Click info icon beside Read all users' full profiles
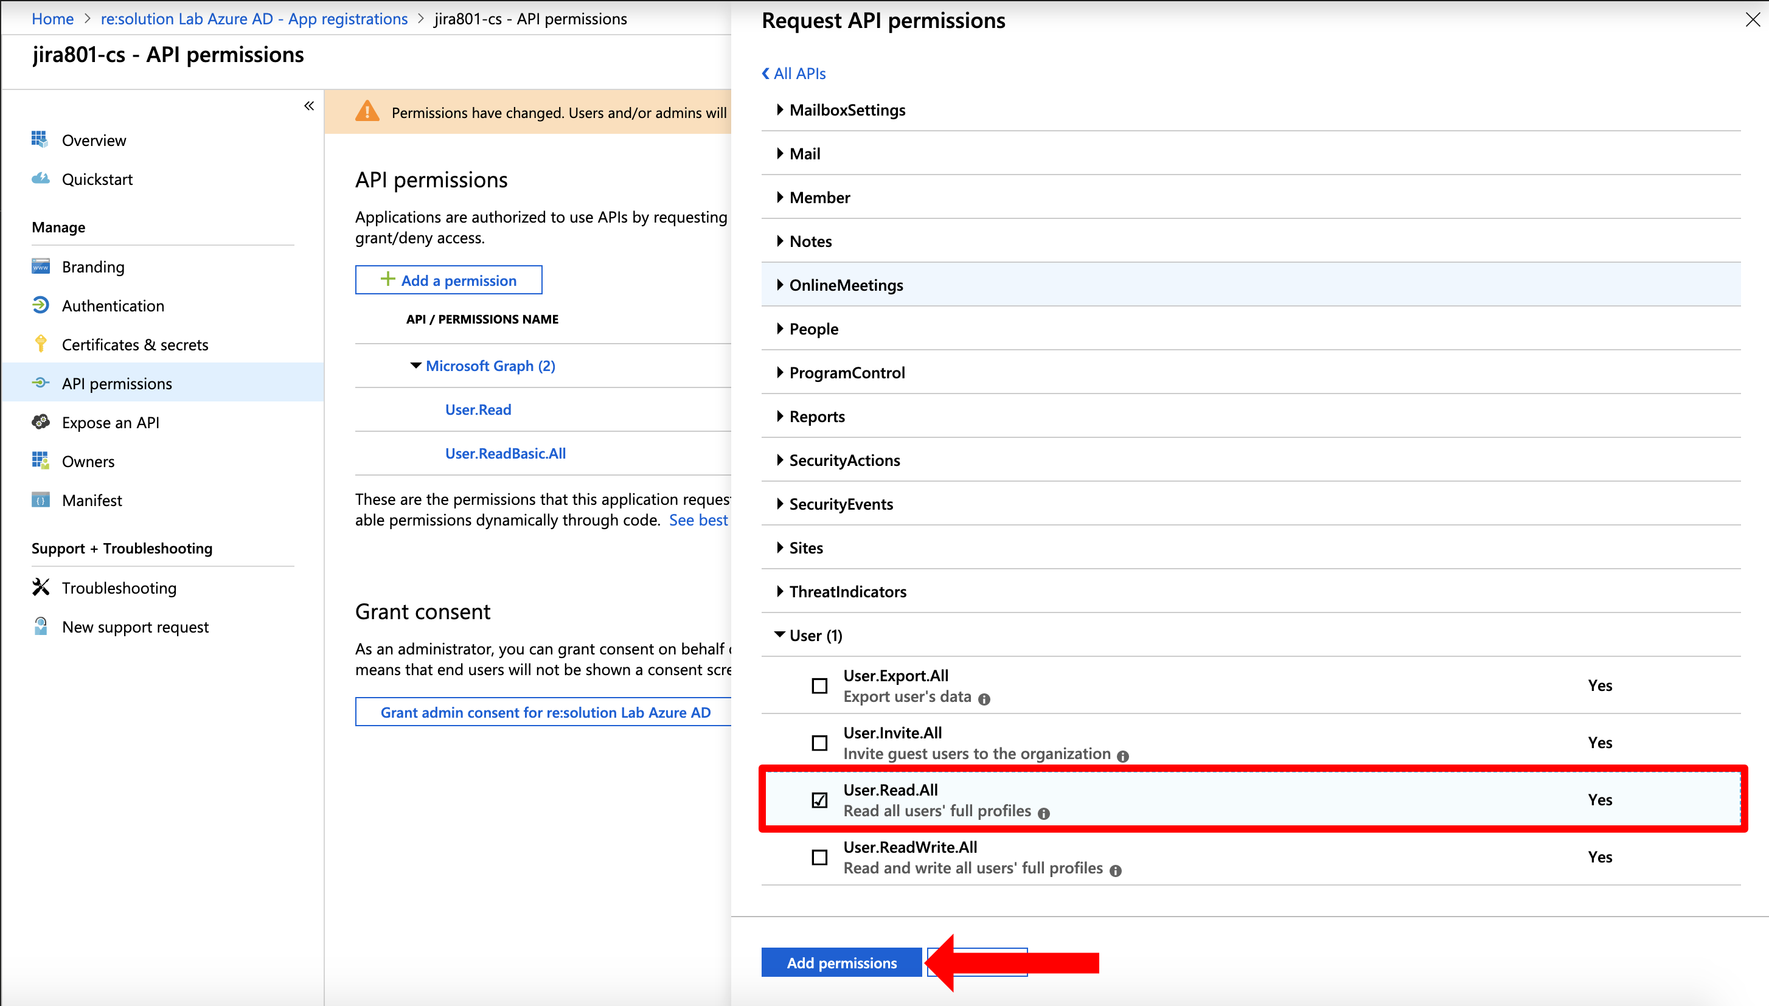Image resolution: width=1769 pixels, height=1006 pixels. (x=1043, y=813)
